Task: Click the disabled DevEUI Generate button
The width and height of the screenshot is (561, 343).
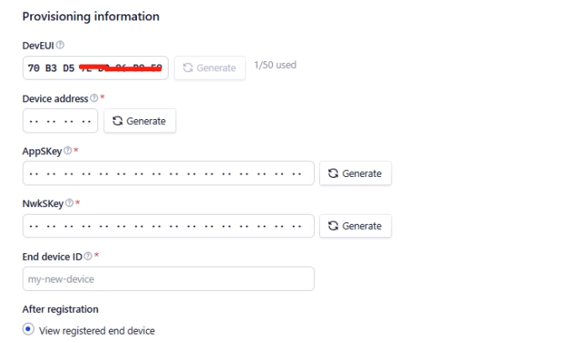Action: [x=210, y=68]
